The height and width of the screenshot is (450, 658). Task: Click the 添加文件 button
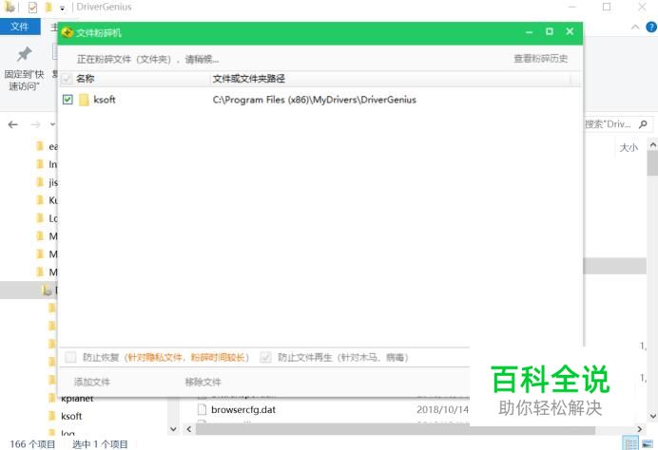[x=92, y=382]
